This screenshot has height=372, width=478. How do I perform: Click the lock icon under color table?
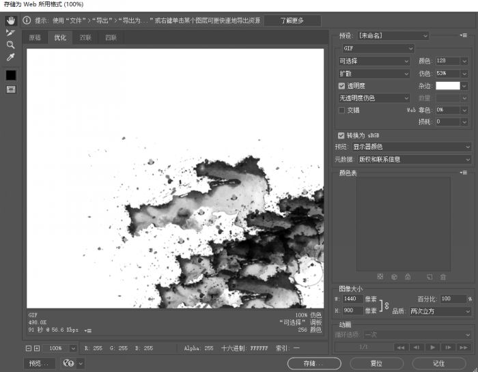click(x=408, y=277)
